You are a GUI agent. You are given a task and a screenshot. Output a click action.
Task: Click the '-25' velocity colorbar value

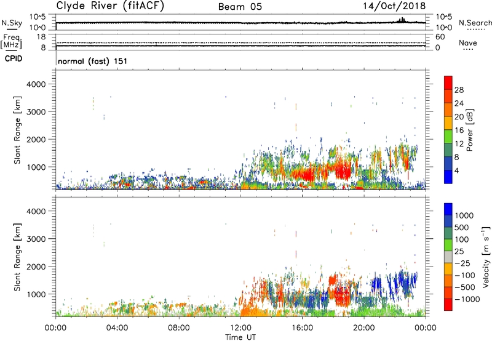(x=462, y=263)
